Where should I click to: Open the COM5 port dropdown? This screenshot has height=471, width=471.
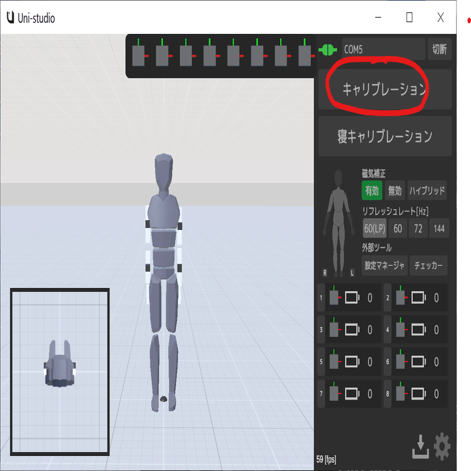[383, 49]
